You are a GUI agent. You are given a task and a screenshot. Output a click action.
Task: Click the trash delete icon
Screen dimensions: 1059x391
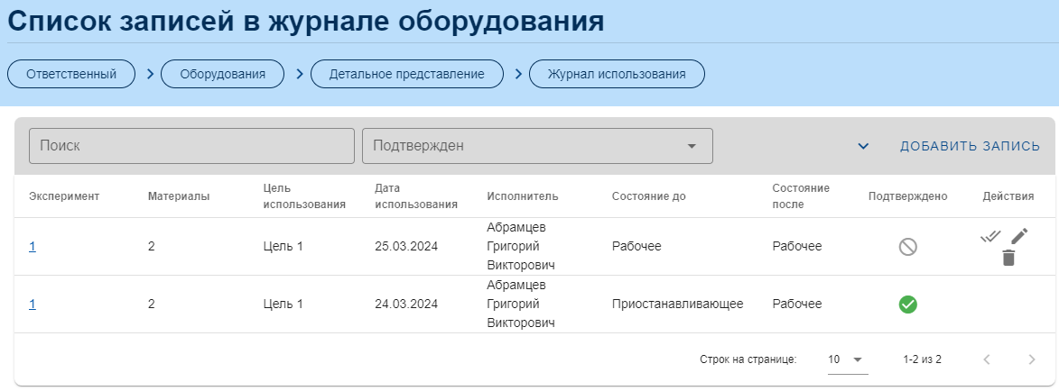1008,258
